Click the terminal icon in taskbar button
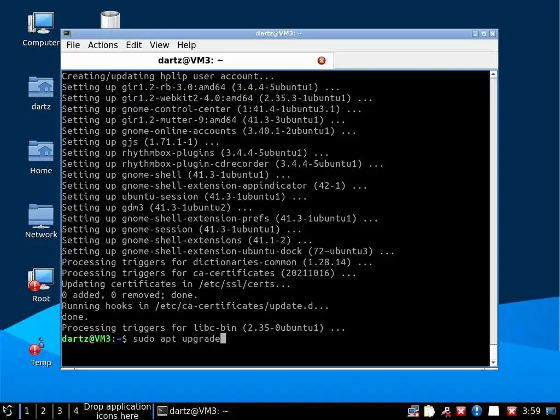This screenshot has height=420, width=560. click(x=162, y=411)
